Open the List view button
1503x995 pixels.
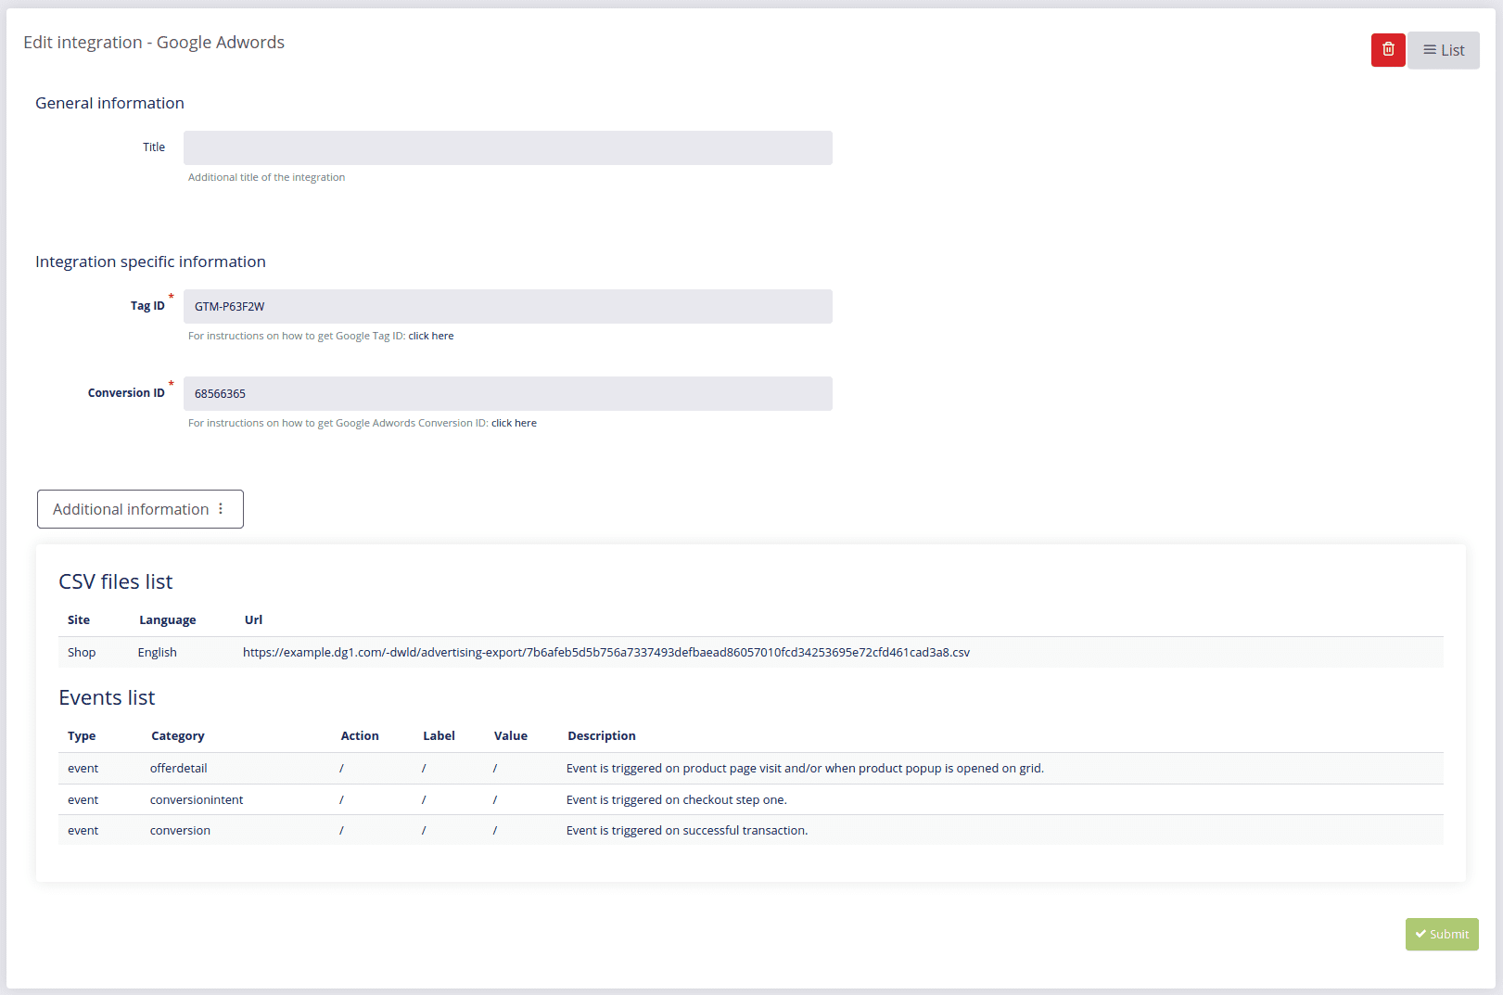[x=1444, y=50]
